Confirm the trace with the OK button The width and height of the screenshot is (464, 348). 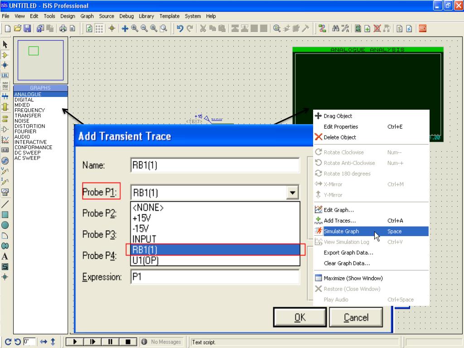pyautogui.click(x=300, y=317)
